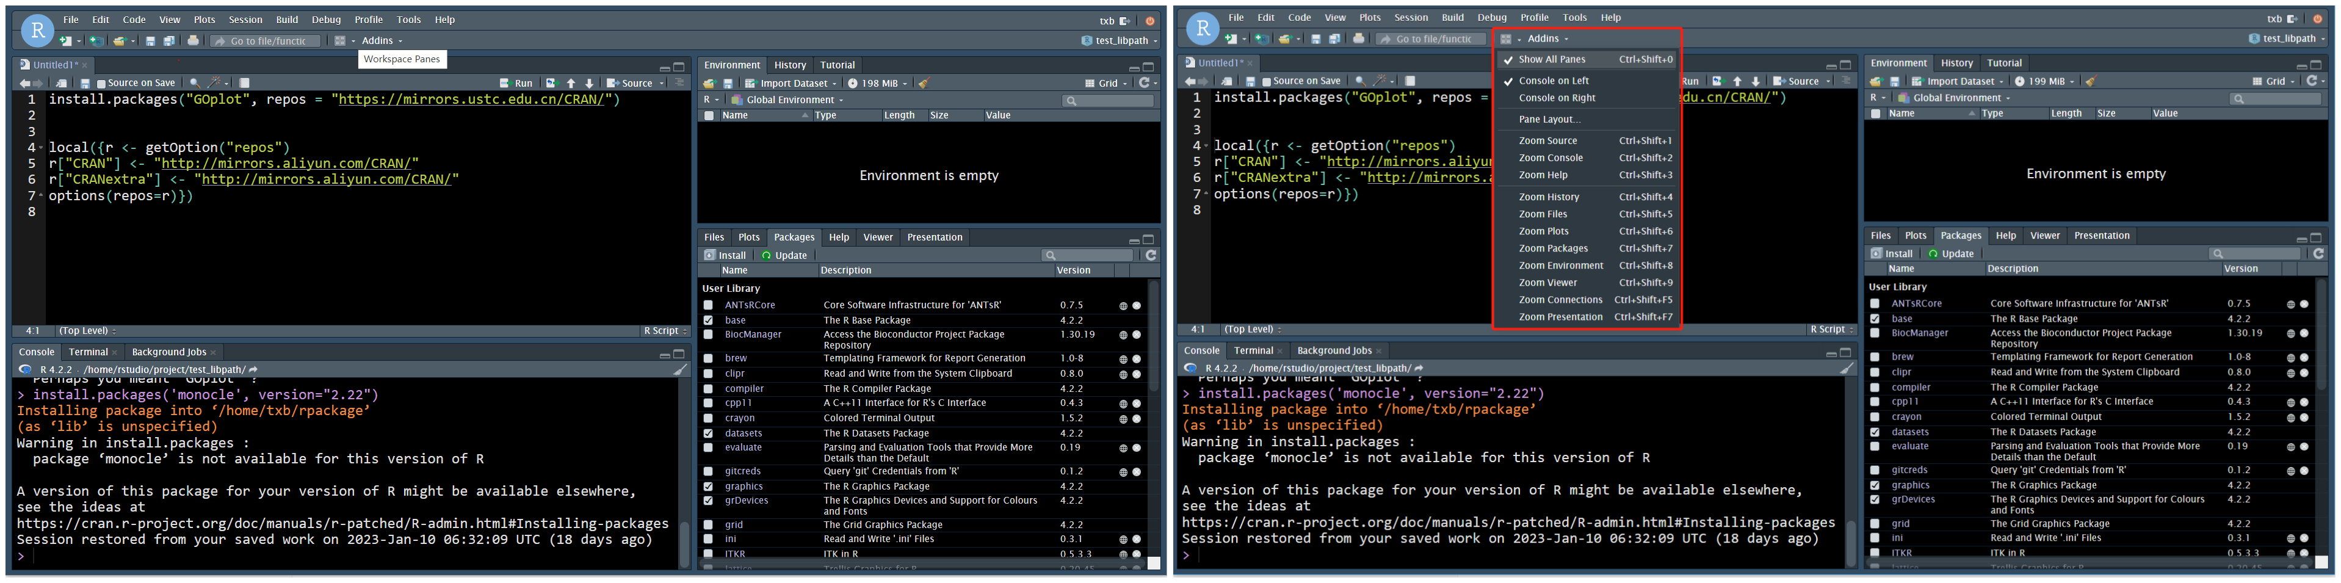Click the mirrors.ustc.edu.cn URL in the left editor
Screen dimensions: 2341x583
(x=471, y=100)
